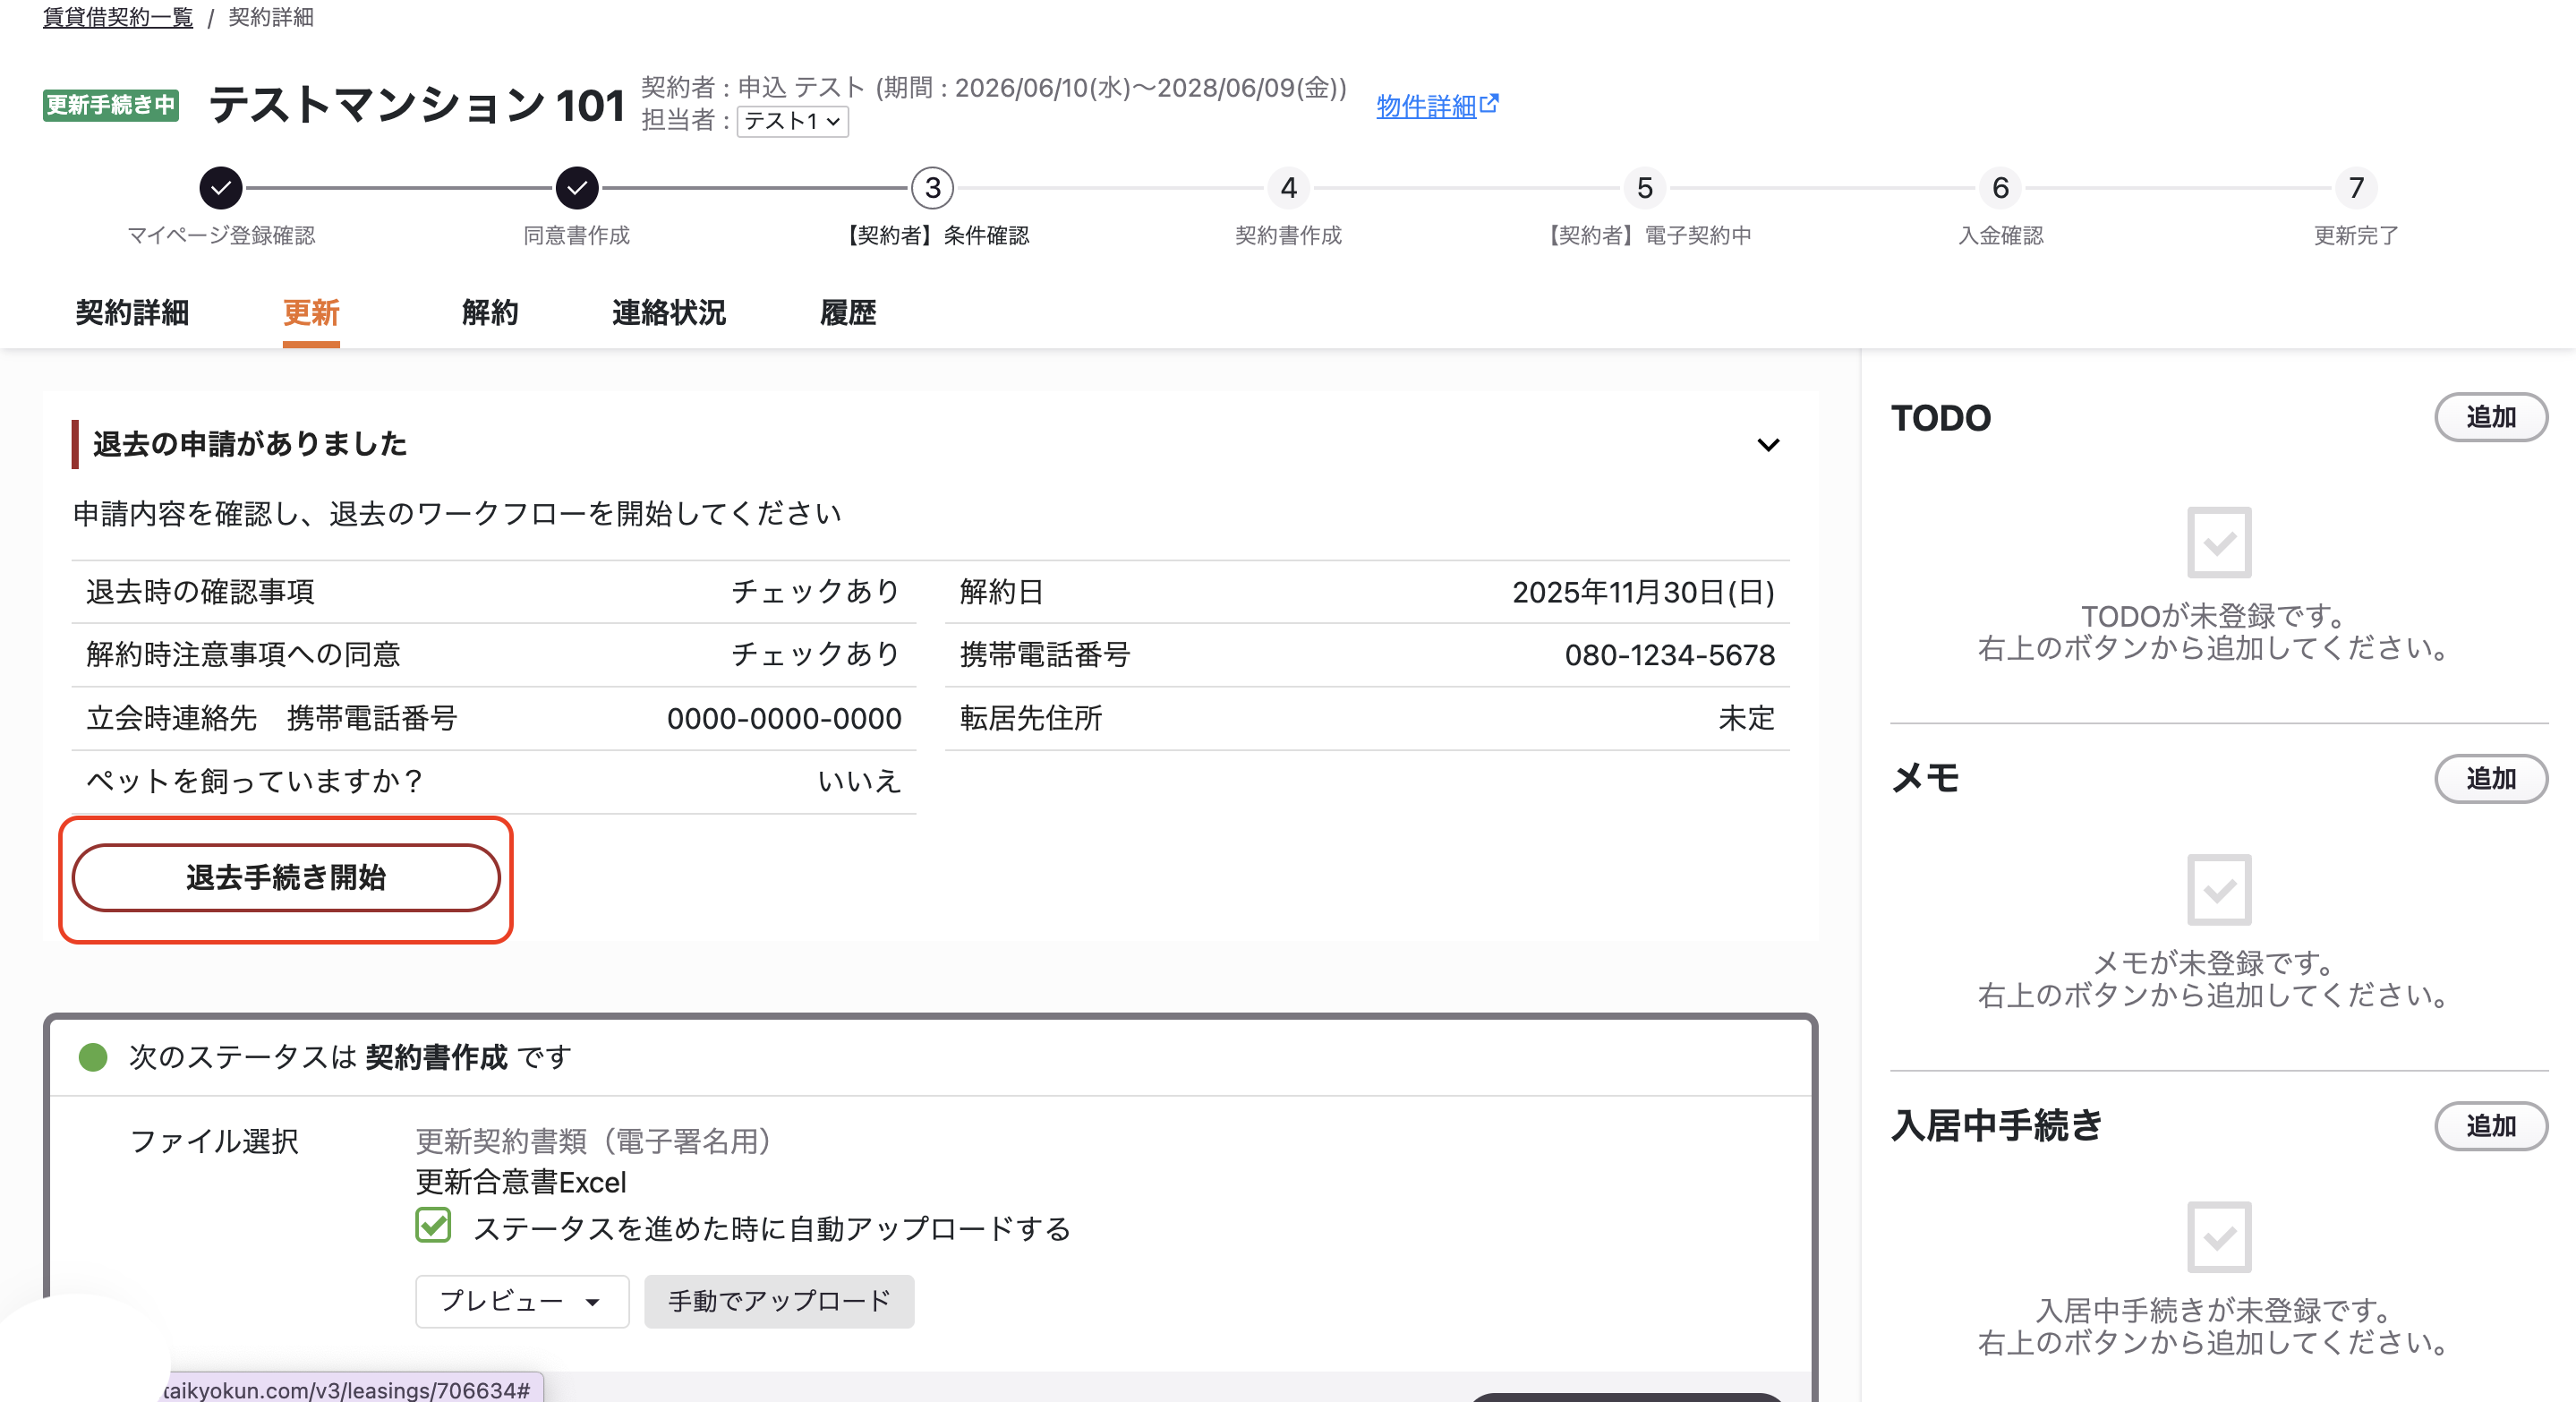Image resolution: width=2576 pixels, height=1402 pixels.
Task: Click the completed マイページ登録確認 step checkmark
Action: pos(221,187)
